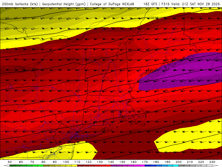Click the 150 label on the color scale
The image size is (222, 167).
coord(122,162)
